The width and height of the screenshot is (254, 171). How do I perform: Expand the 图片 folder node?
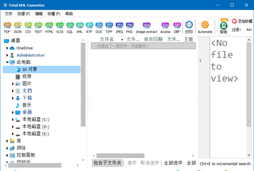(13, 84)
